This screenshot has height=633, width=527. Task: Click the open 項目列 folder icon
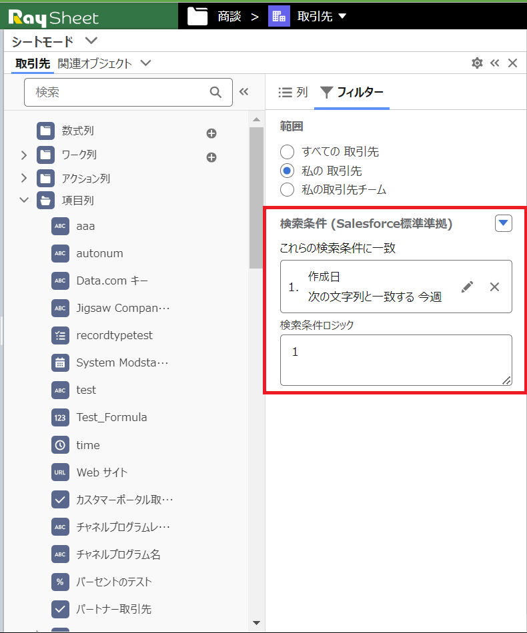point(45,201)
